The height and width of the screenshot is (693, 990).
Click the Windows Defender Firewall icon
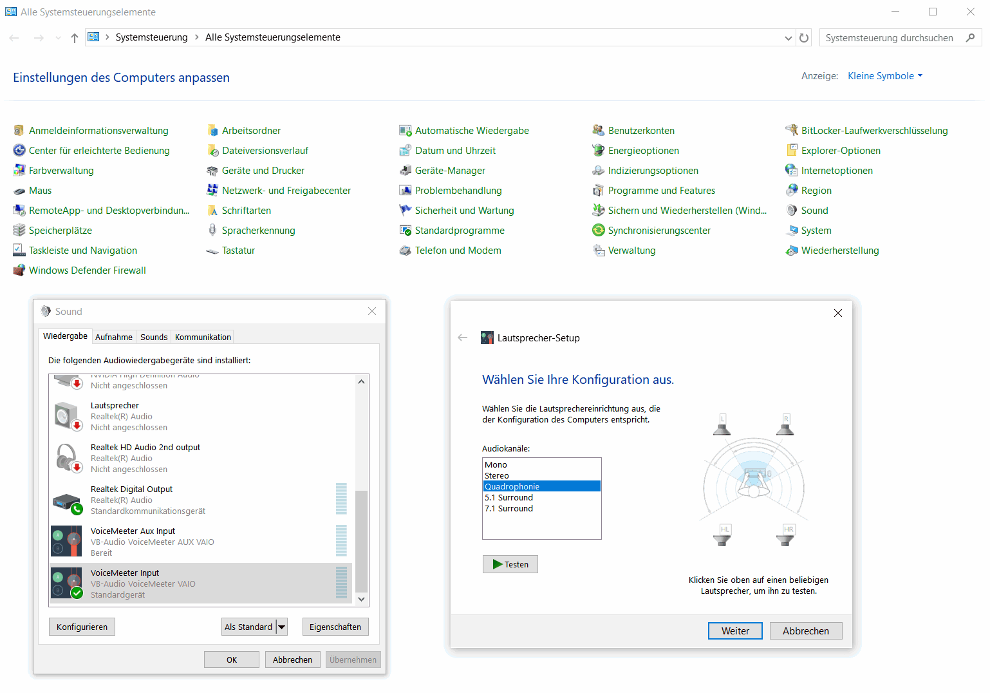[x=19, y=271]
